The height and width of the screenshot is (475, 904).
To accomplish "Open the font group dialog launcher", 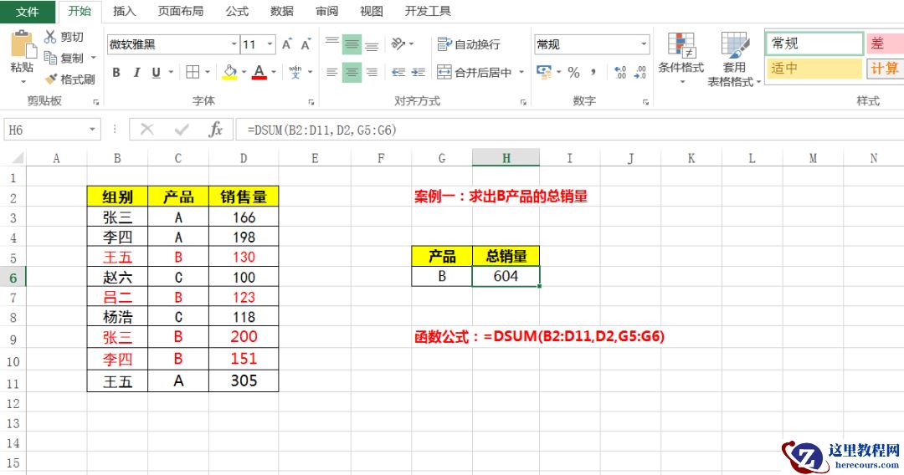I will click(311, 102).
